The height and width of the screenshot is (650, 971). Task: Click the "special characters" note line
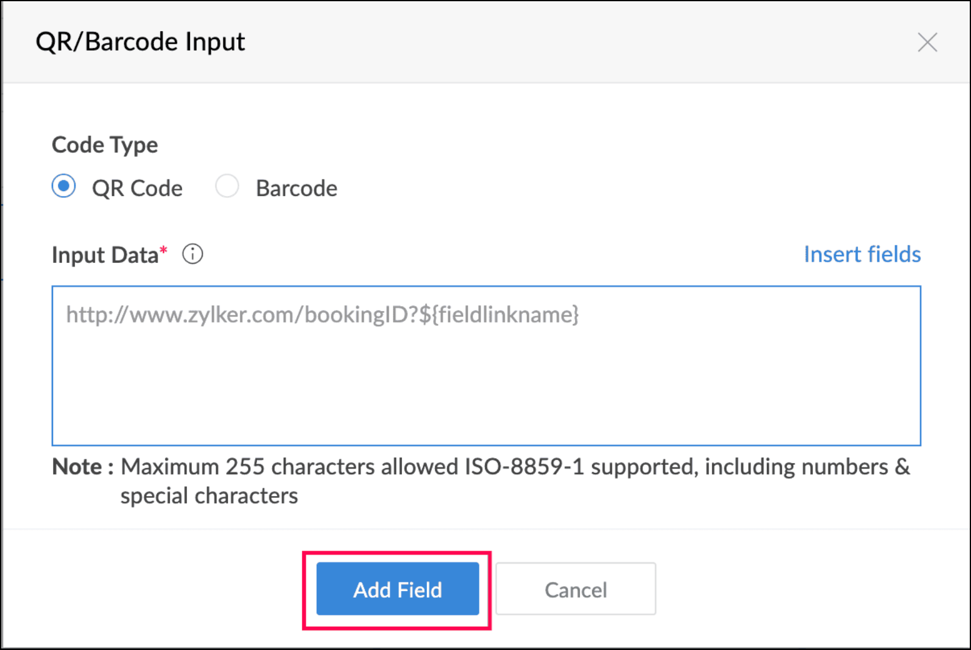click(x=209, y=496)
